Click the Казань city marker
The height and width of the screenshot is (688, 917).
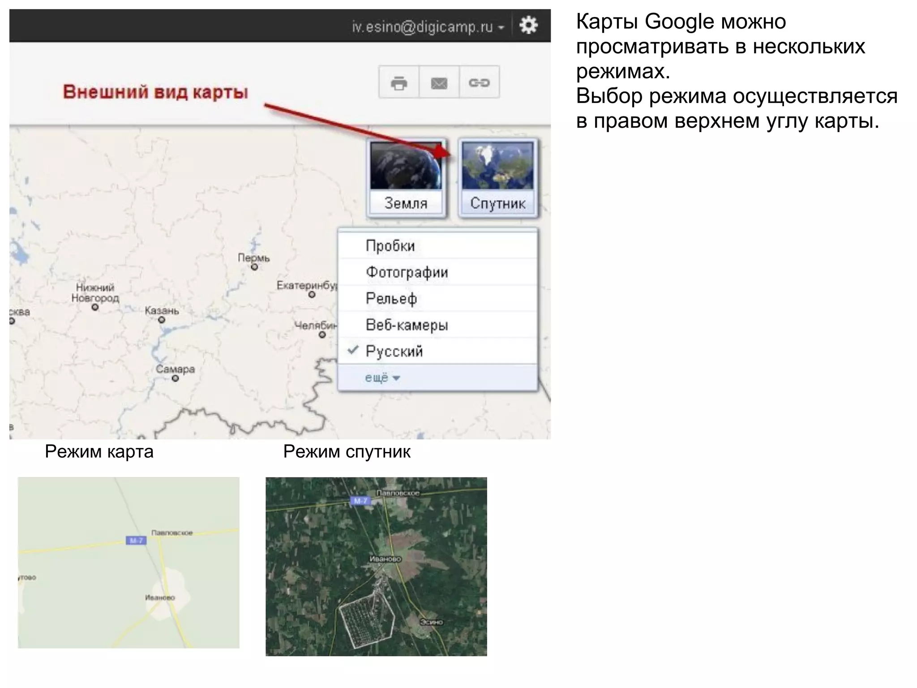pos(162,320)
